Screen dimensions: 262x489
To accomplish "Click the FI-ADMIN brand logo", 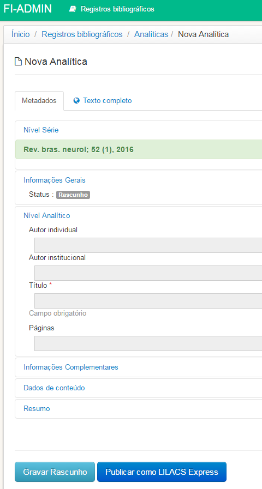I will coord(27,9).
